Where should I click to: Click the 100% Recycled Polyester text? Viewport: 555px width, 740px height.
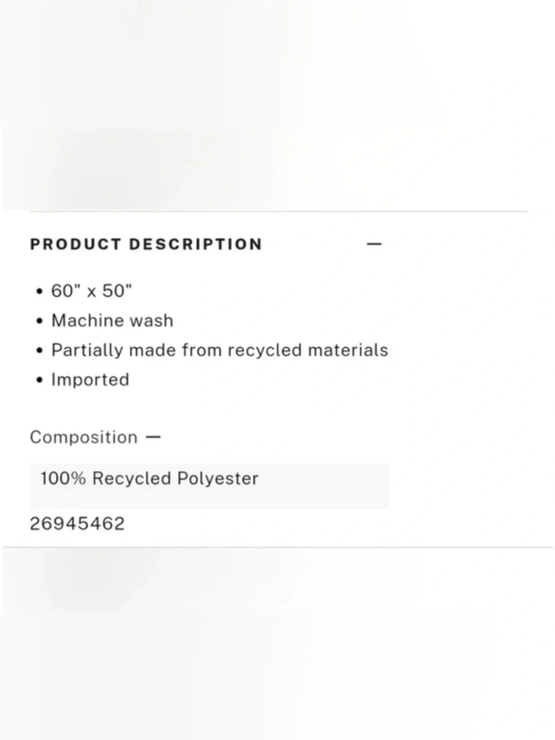(x=149, y=478)
